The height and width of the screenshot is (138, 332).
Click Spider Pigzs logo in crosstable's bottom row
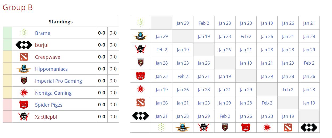coord(246,128)
